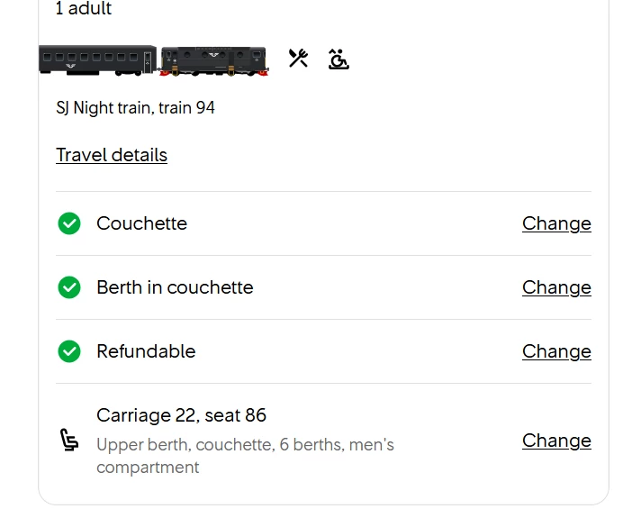Change the Carriage 22 seat 86 assignment

tap(556, 441)
